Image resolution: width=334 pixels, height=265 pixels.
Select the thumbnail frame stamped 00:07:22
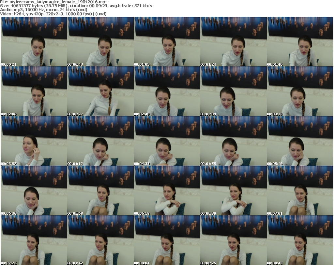coord(34,240)
